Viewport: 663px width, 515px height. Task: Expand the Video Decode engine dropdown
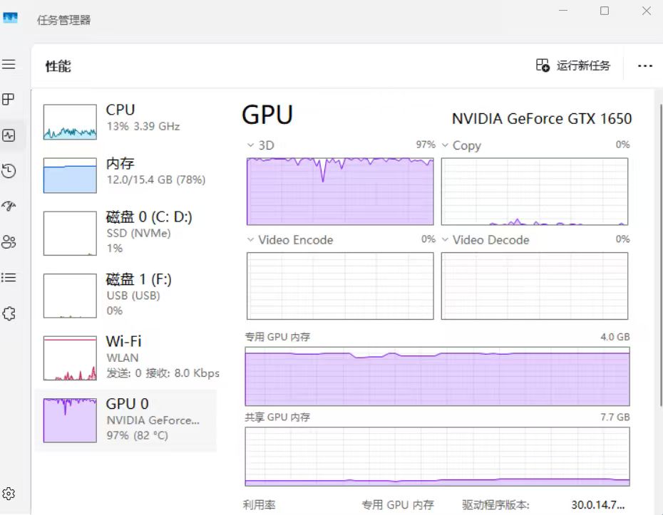click(x=445, y=240)
